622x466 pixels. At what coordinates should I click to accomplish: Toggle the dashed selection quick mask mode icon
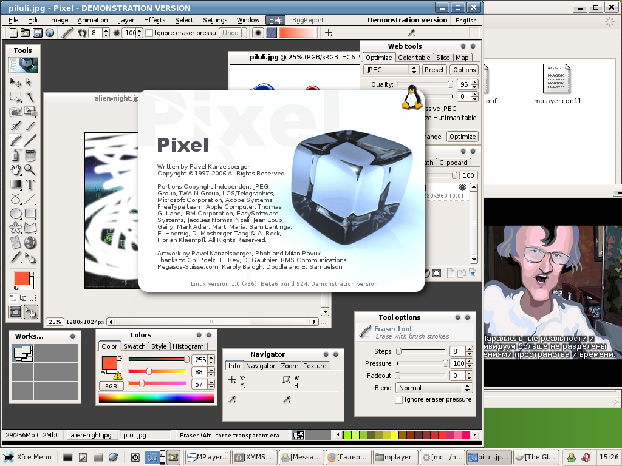pos(33,298)
